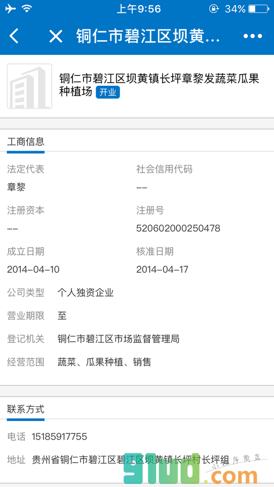Image resolution: width=274 pixels, height=487 pixels.
Task: Tap the 法定代表 label
Action: click(26, 169)
